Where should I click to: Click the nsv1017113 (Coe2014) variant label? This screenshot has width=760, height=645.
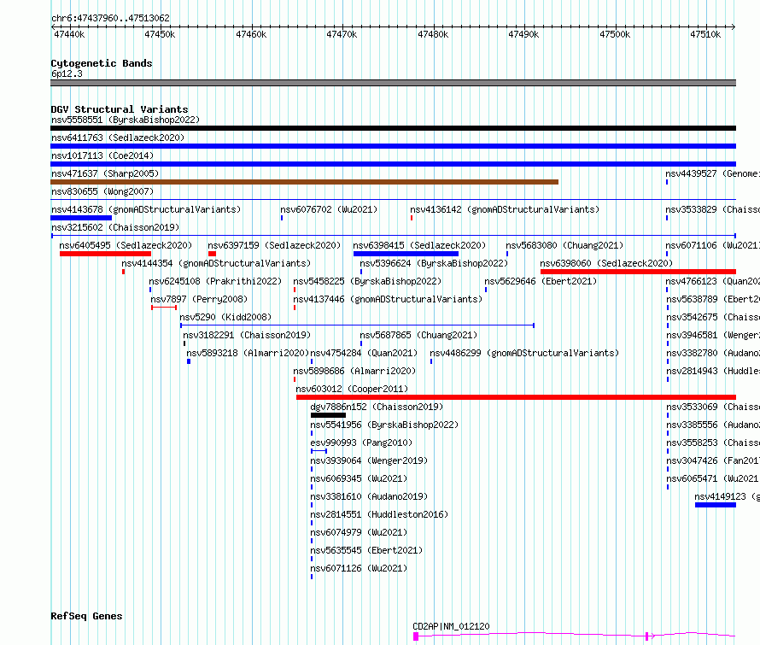point(102,155)
